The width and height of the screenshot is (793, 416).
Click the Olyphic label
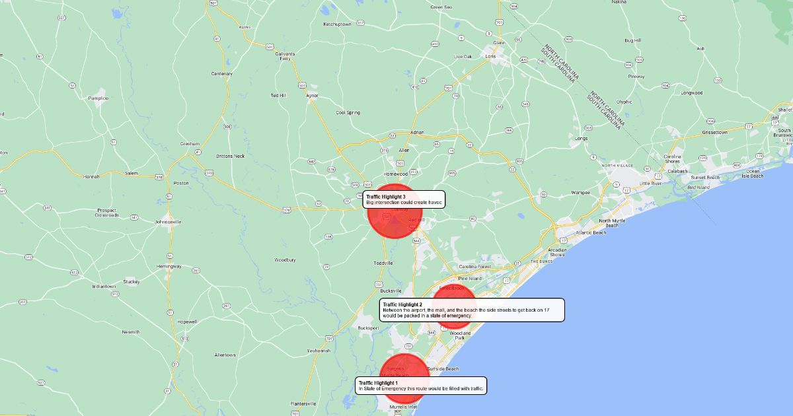[x=624, y=102]
